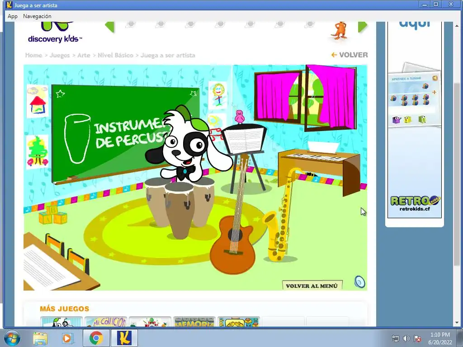Click the scrollbar down arrow
This screenshot has height=347, width=463.
tap(457, 323)
